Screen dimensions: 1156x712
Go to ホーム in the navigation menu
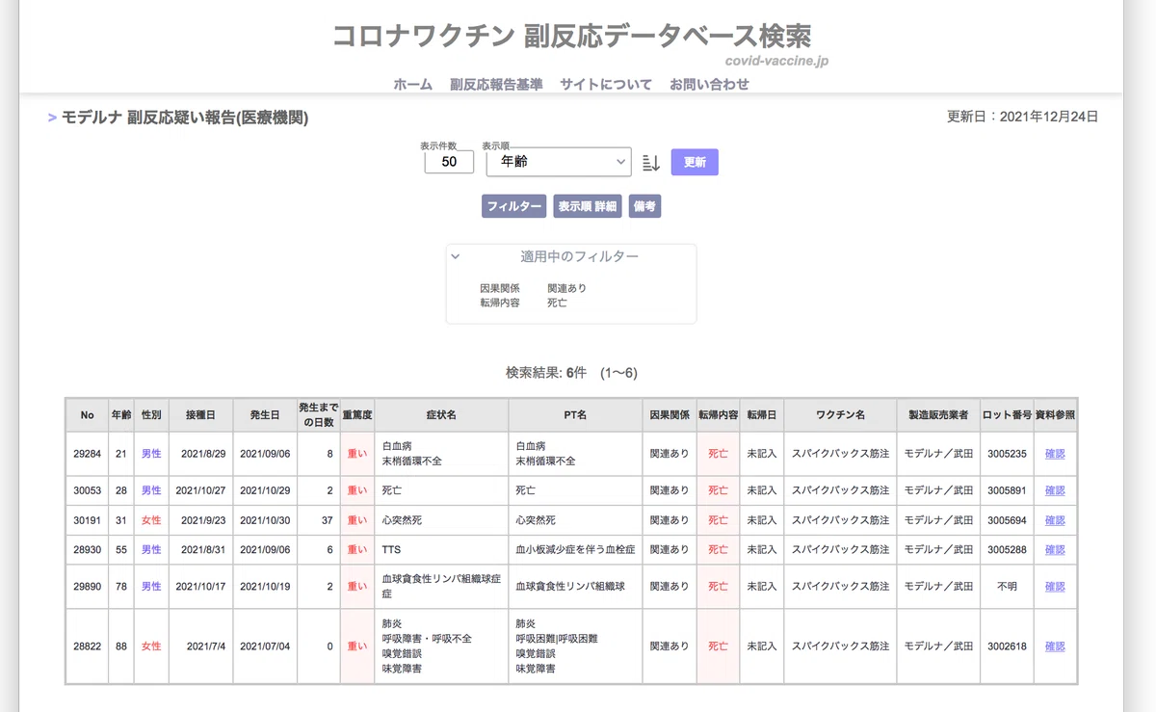(x=412, y=84)
